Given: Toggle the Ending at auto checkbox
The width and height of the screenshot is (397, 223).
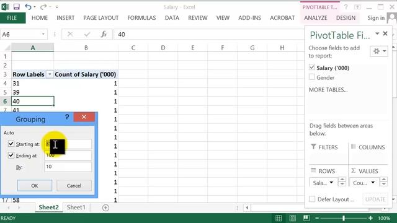Looking at the screenshot, I should pos(11,155).
